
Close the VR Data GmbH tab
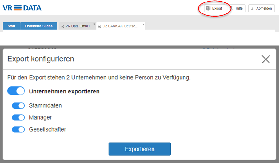tap(94, 24)
